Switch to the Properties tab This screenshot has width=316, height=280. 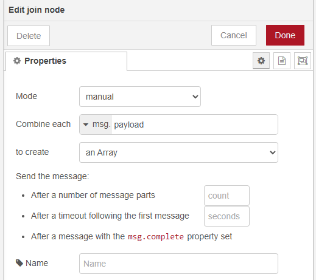[x=66, y=61]
